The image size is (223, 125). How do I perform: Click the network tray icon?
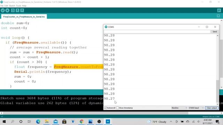coord(193,122)
